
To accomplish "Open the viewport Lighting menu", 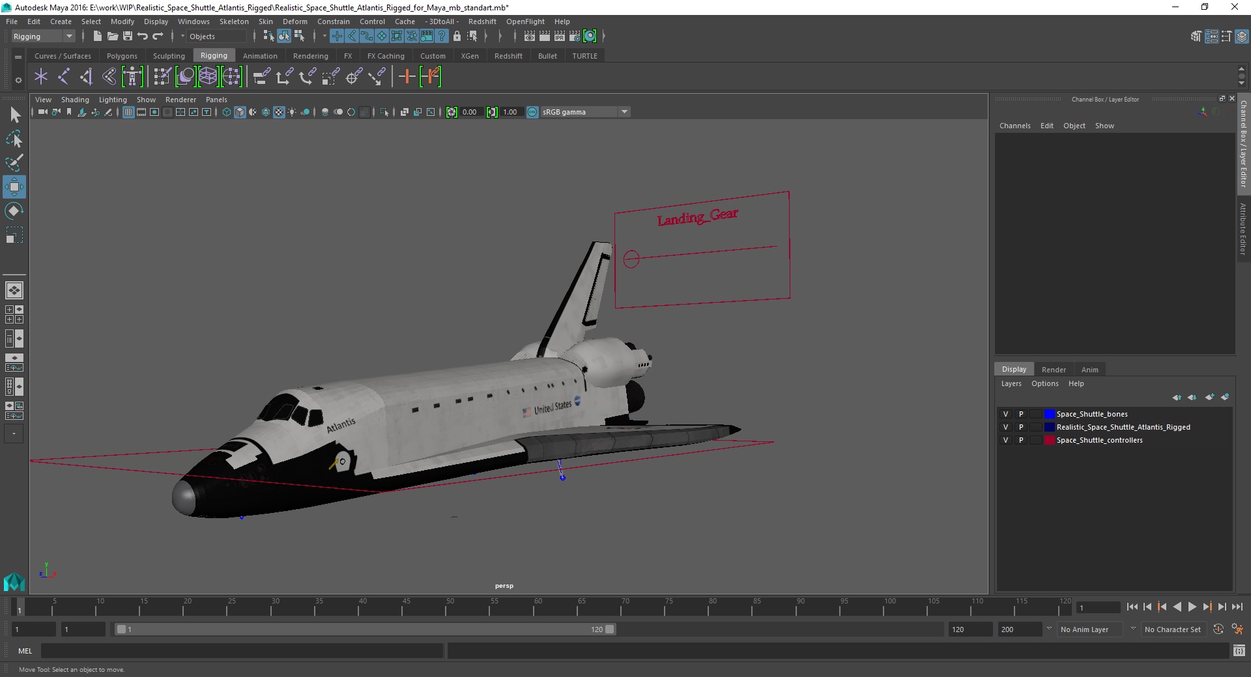I will click(113, 100).
